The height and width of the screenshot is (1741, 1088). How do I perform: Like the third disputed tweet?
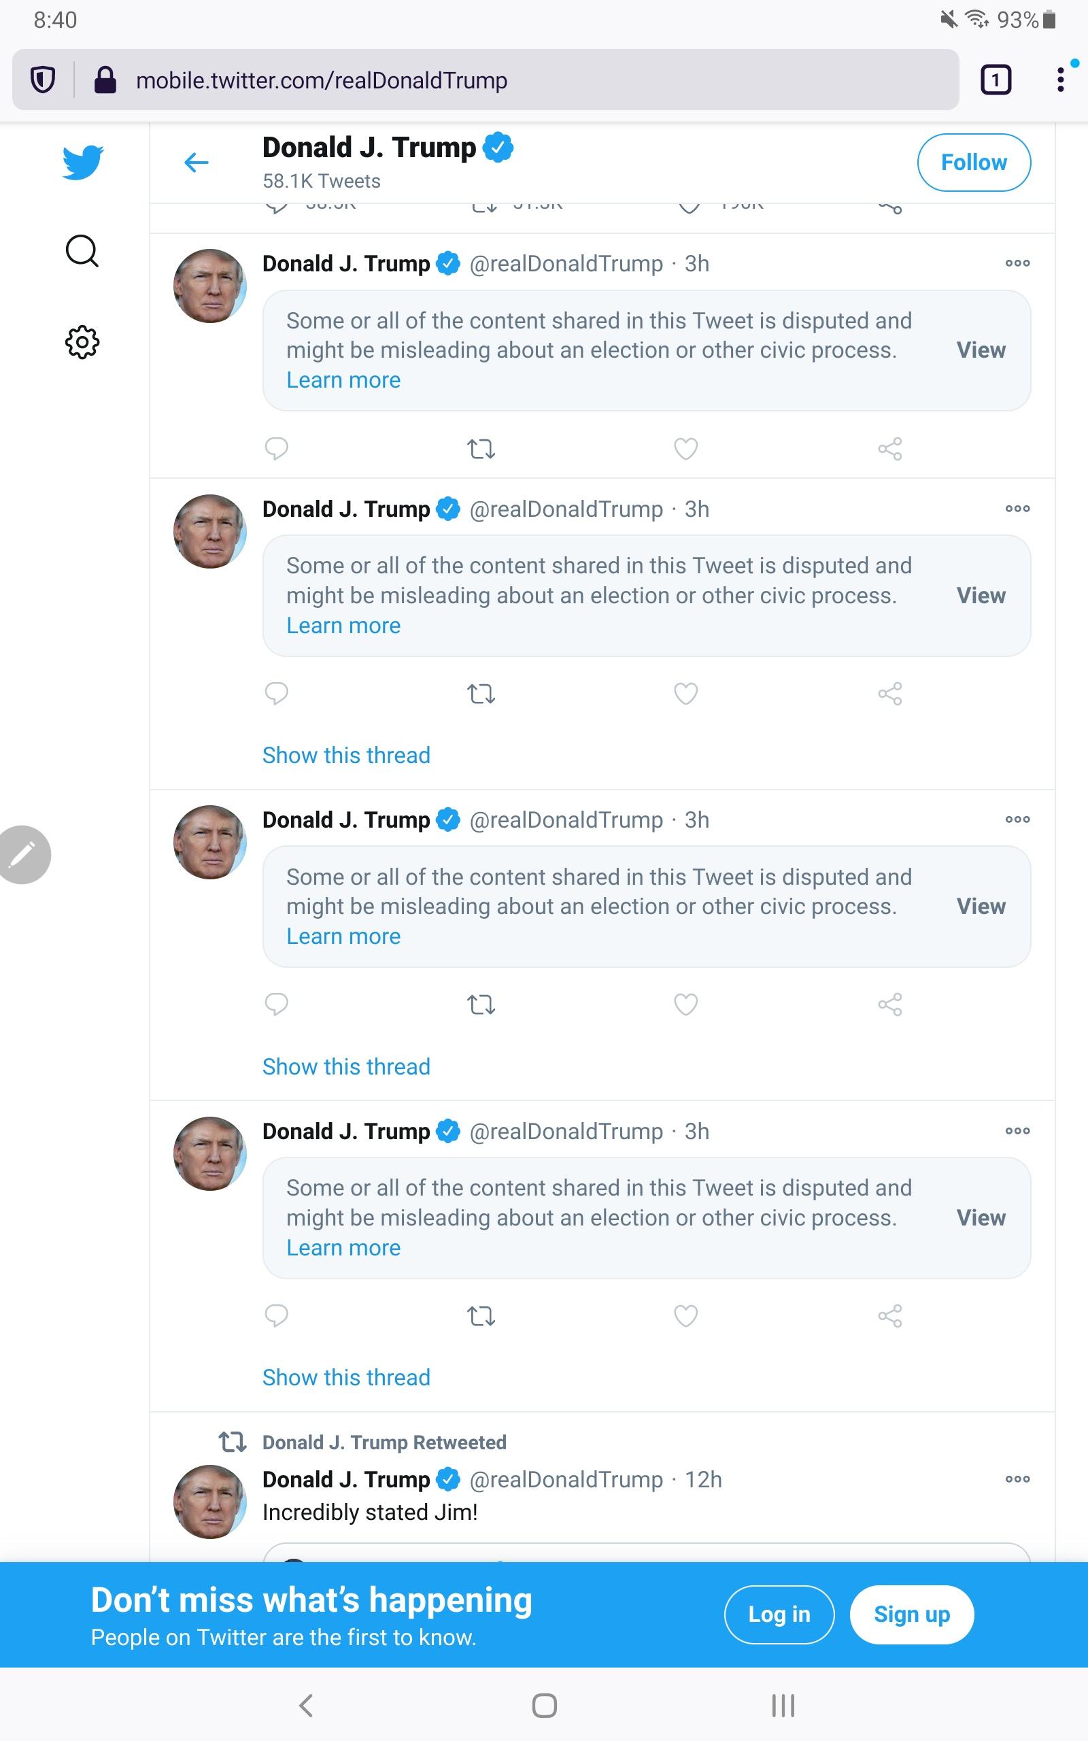[x=685, y=1004]
